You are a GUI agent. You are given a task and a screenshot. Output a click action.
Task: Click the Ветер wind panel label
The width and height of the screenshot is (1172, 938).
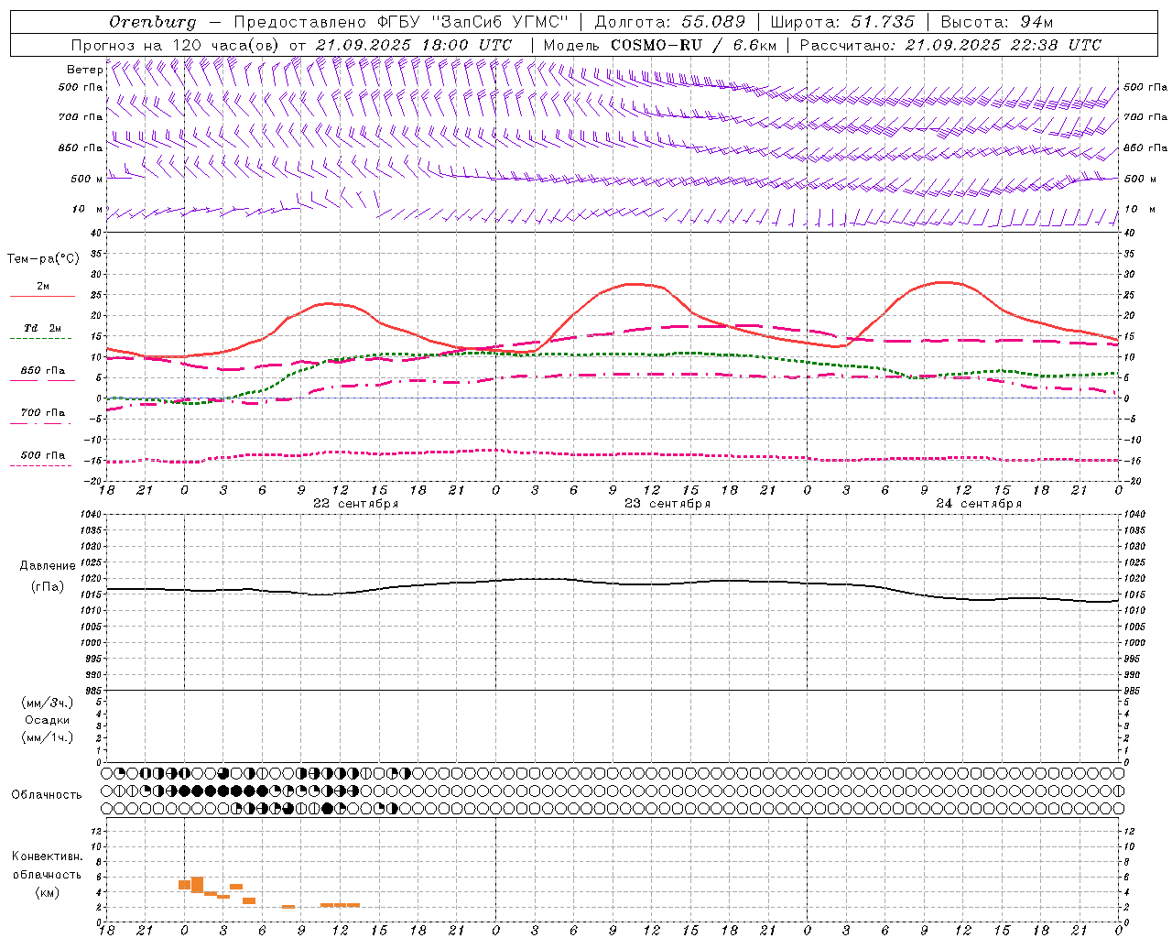(85, 70)
